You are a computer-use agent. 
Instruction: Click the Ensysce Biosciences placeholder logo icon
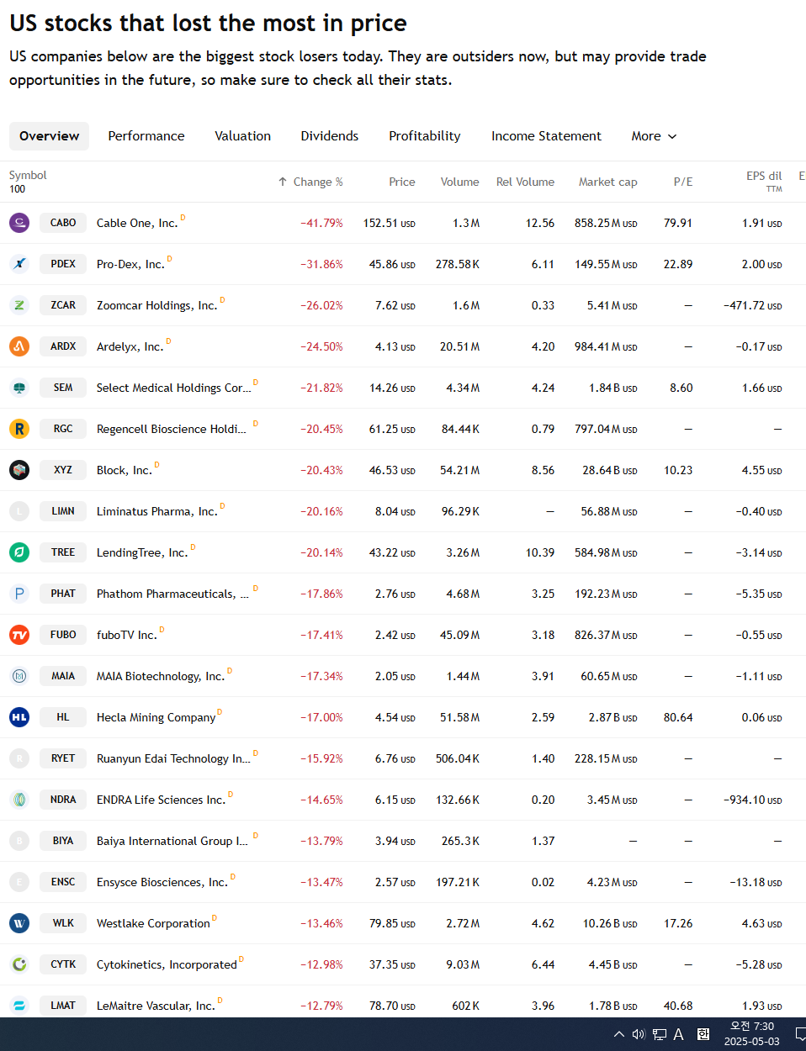coord(19,882)
